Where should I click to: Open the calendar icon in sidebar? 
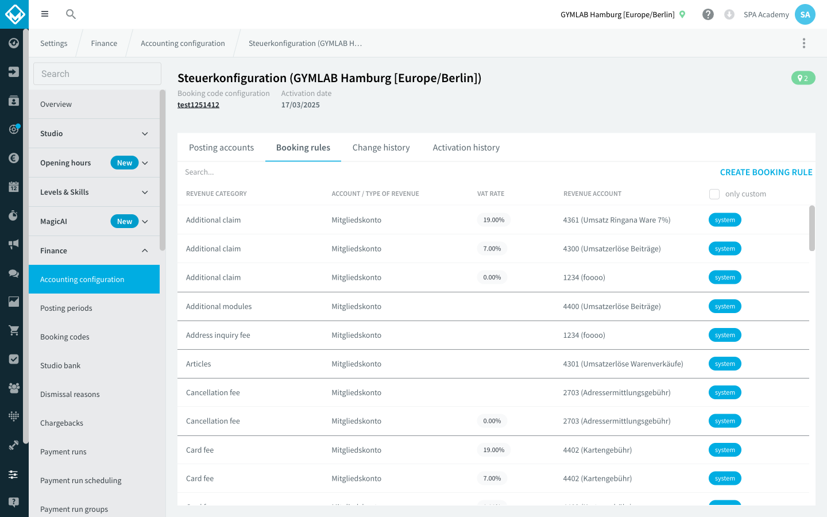tap(14, 187)
